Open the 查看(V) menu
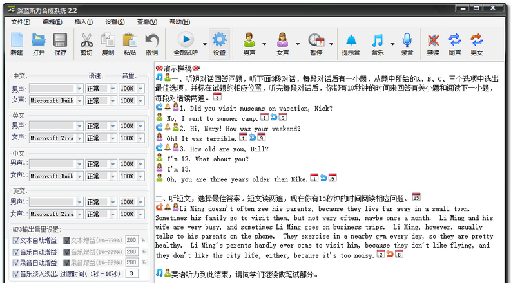 [147, 22]
